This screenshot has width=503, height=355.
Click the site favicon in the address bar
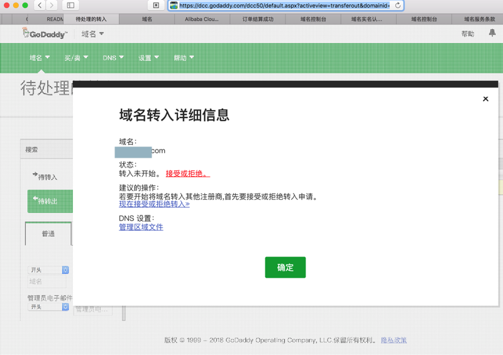pyautogui.click(x=174, y=5)
